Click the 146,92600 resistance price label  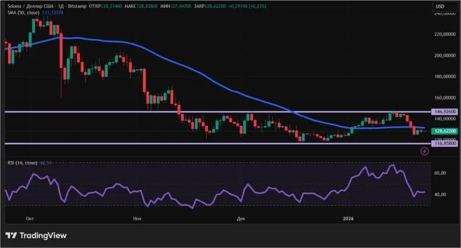pos(445,112)
